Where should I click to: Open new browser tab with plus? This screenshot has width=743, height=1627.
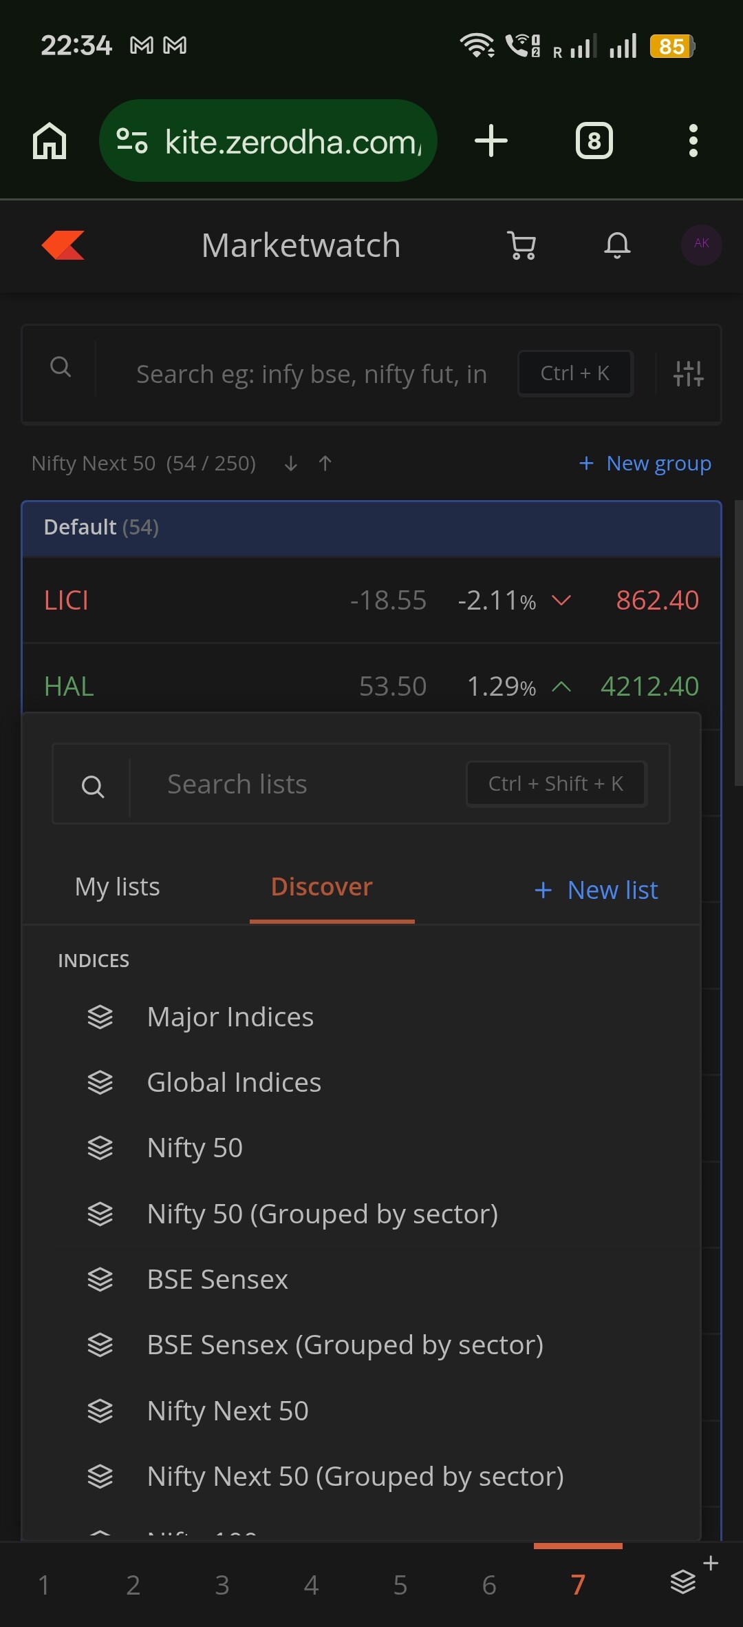491,141
